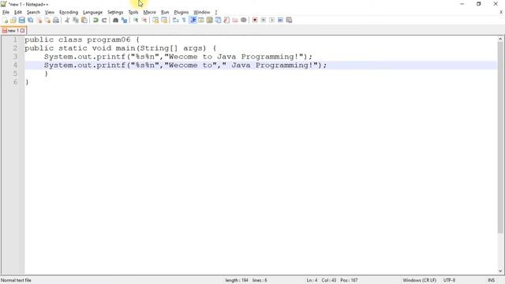Toggle show all characters pilcrow icon
The height and width of the screenshot is (284, 505).
(x=184, y=21)
